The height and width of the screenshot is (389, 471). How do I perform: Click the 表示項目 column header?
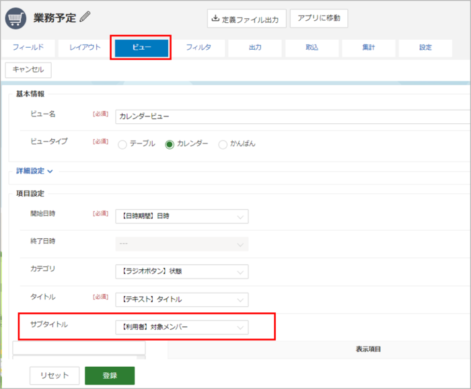368,349
